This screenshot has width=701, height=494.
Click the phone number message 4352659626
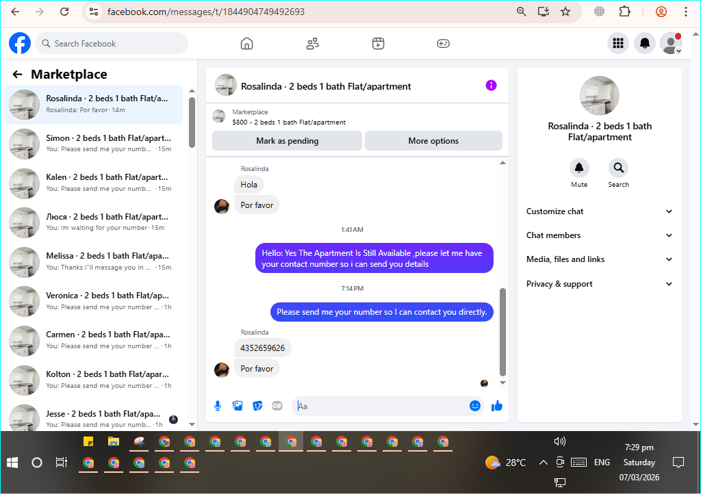pyautogui.click(x=262, y=348)
